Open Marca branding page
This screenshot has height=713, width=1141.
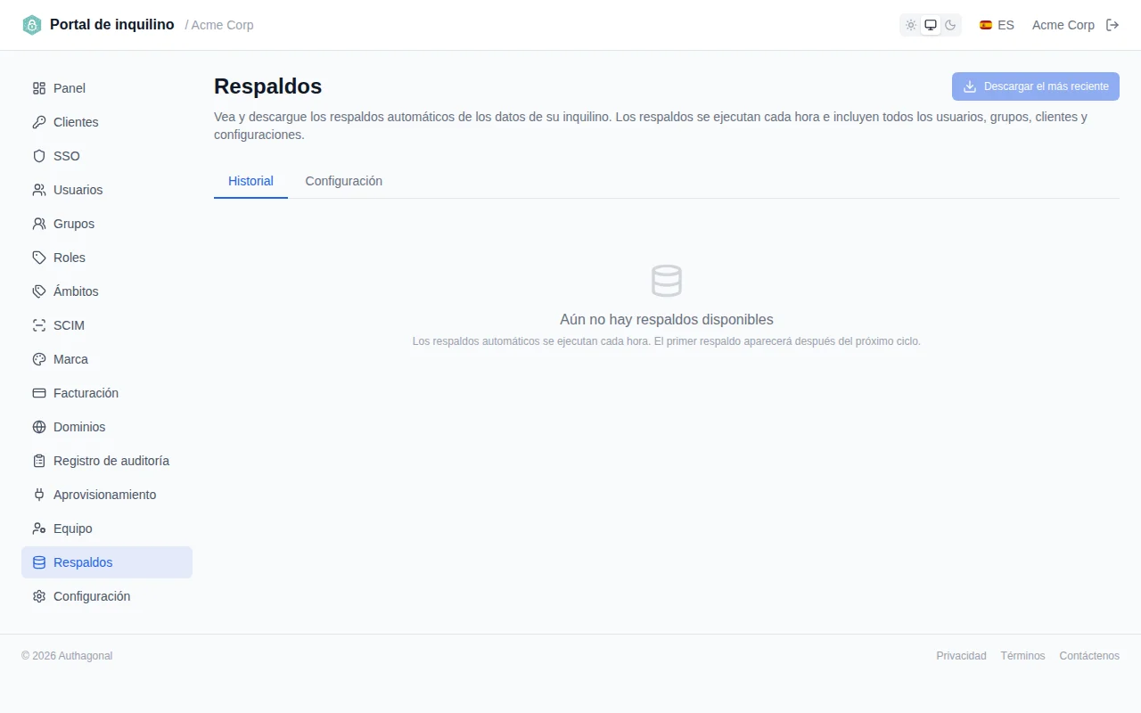click(x=107, y=359)
